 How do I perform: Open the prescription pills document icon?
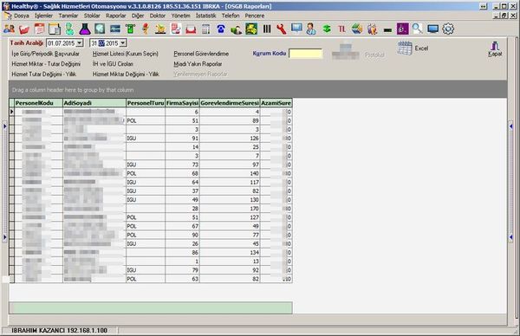176,29
